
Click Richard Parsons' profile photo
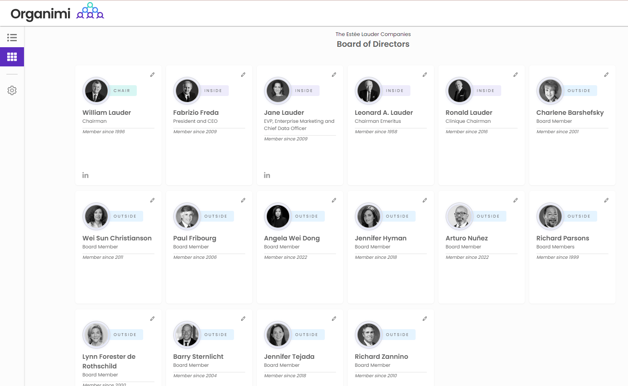point(550,216)
